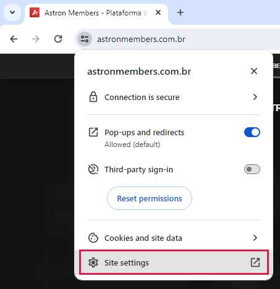Click the popup heading astronmembers.com.br
The height and width of the screenshot is (289, 280).
pyautogui.click(x=139, y=72)
